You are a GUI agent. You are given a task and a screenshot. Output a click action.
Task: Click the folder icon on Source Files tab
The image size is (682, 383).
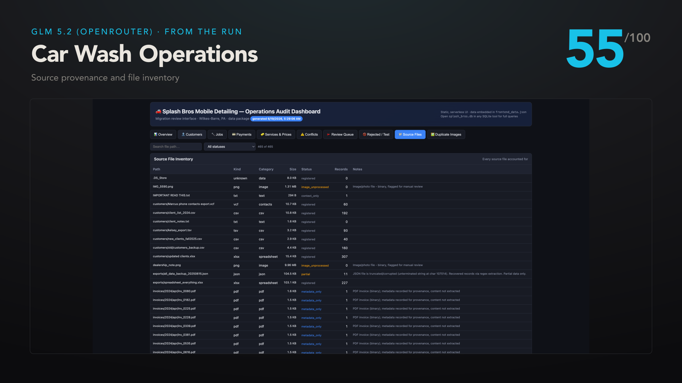400,134
